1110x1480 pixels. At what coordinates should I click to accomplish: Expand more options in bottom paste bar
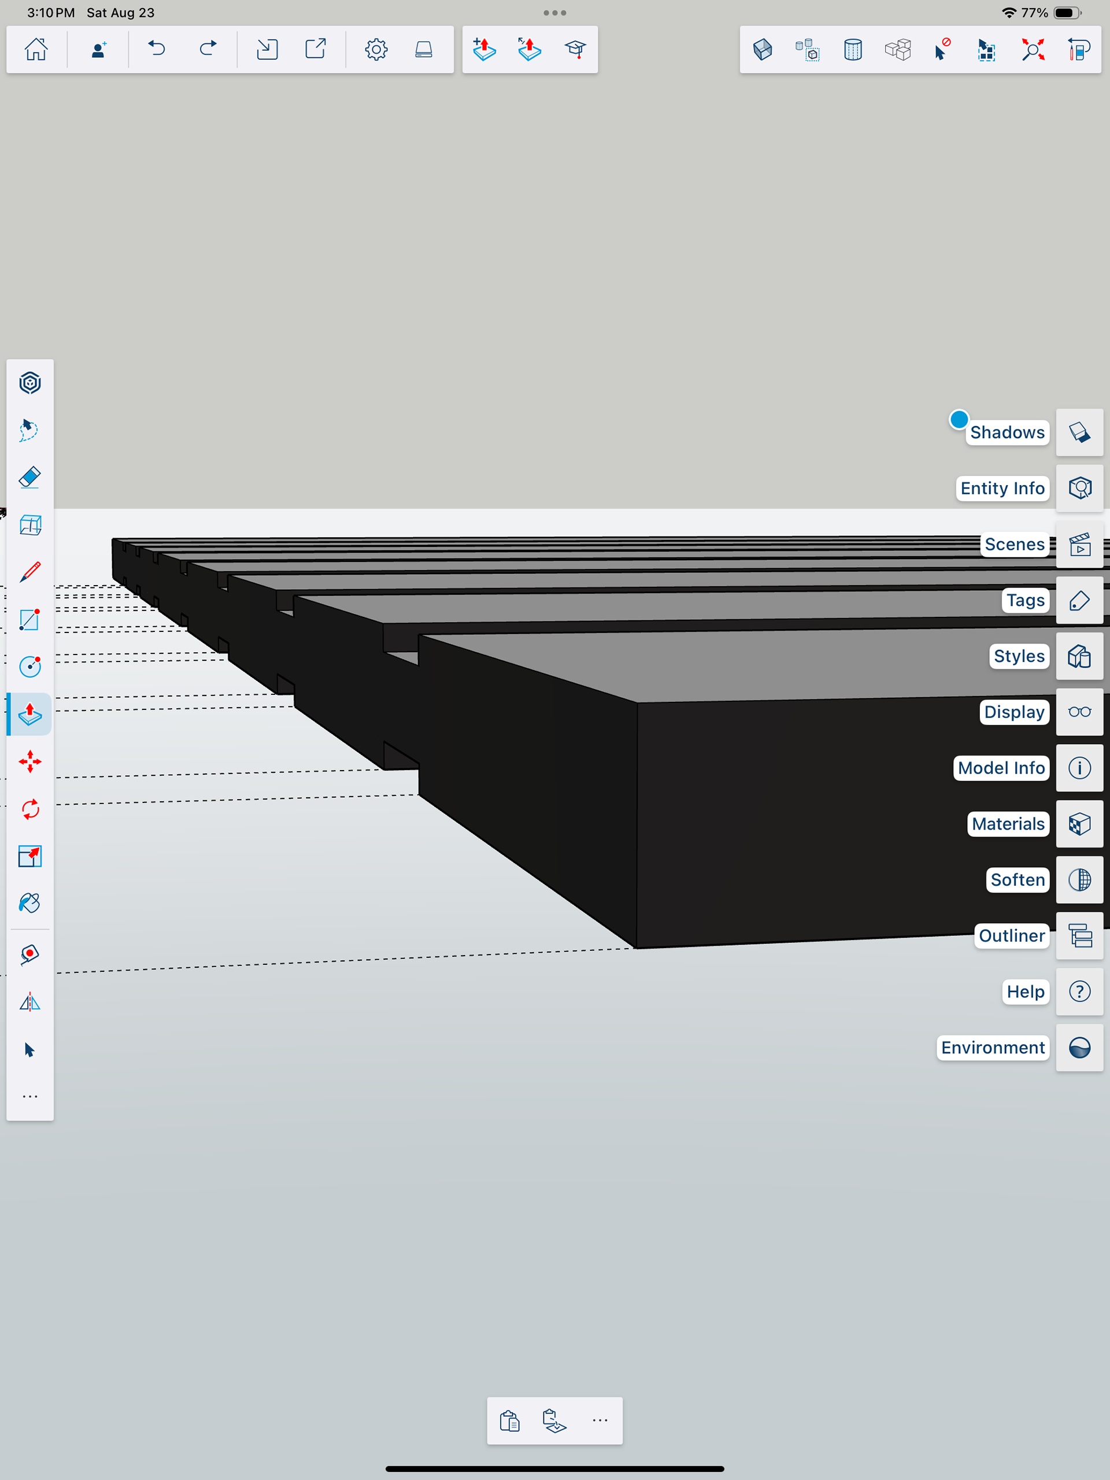click(x=600, y=1420)
